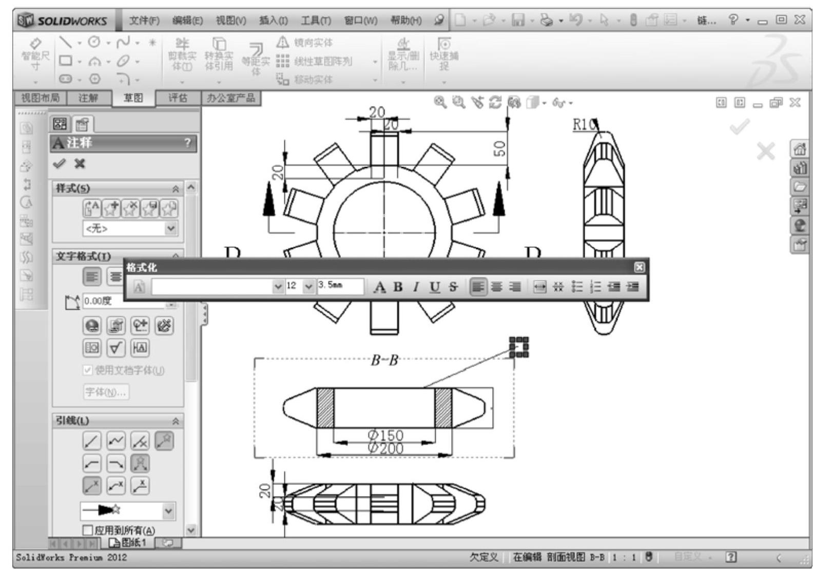813x569 pixels.
Task: Right-align text in format toolbar
Action: (515, 287)
